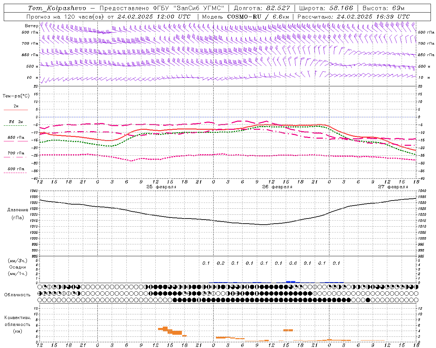
Task: Click the 25 февраля date label
Action: point(161,187)
